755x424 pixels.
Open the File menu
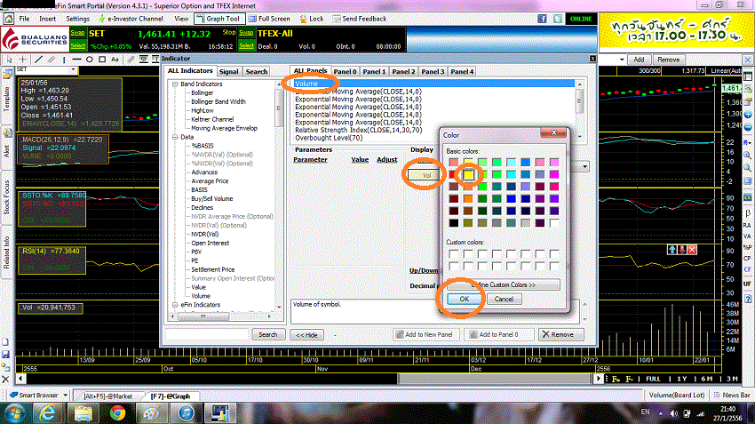pyautogui.click(x=25, y=19)
